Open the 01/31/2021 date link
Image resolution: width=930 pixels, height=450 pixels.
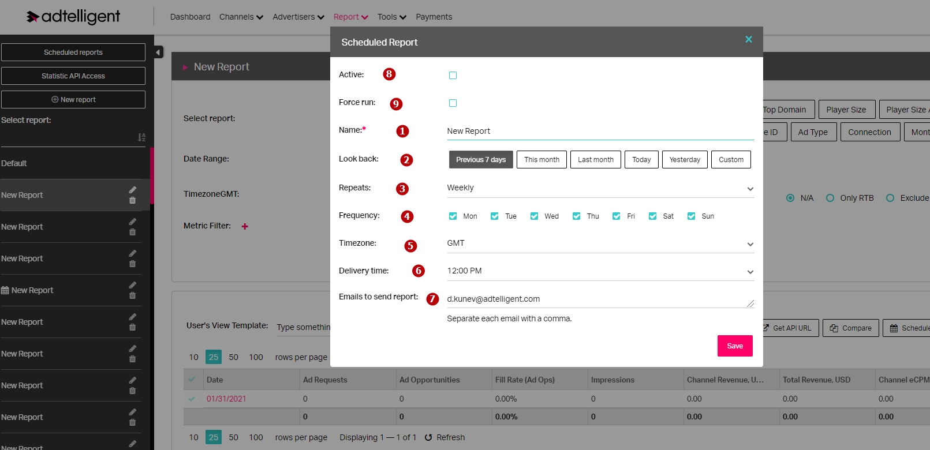click(226, 399)
